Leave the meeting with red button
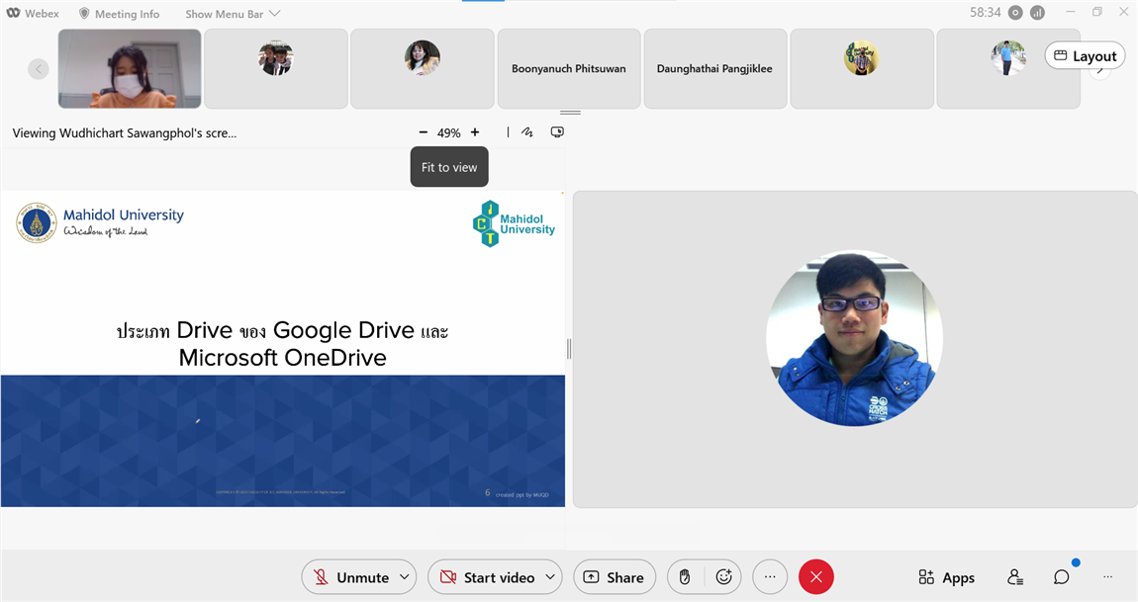This screenshot has width=1138, height=602. click(x=815, y=577)
